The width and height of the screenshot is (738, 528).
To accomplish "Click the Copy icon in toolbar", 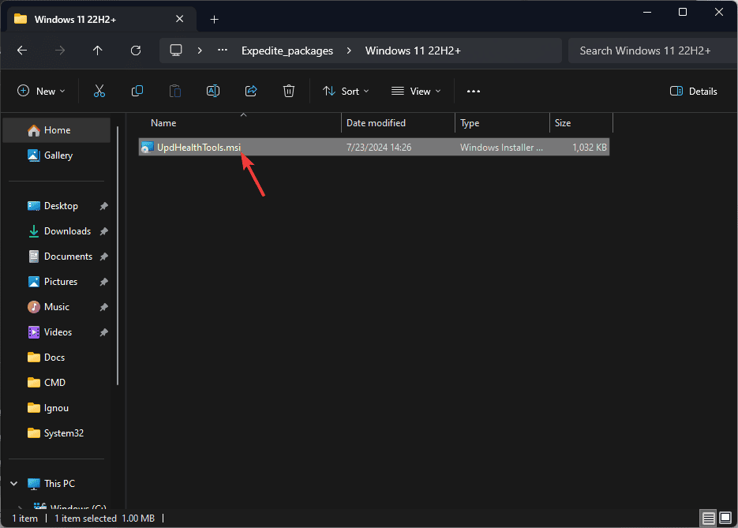I will point(137,91).
